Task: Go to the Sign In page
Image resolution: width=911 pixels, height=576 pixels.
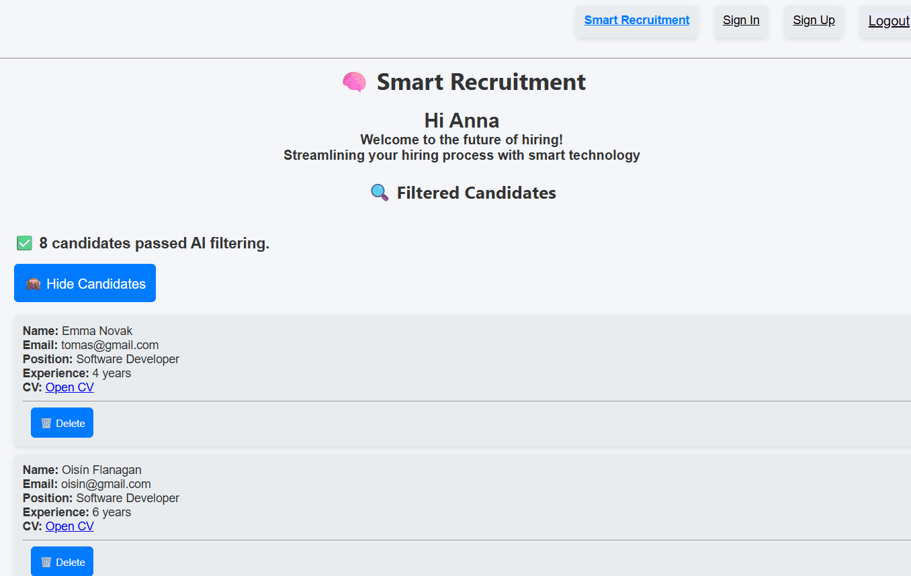Action: (741, 20)
